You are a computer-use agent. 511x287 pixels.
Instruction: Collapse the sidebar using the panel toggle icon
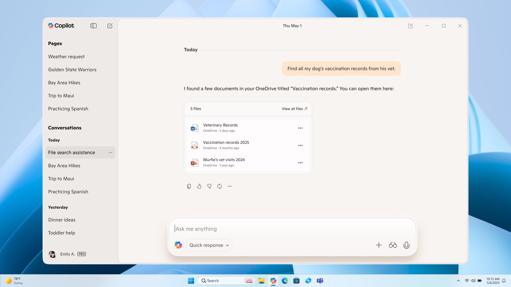(x=93, y=26)
